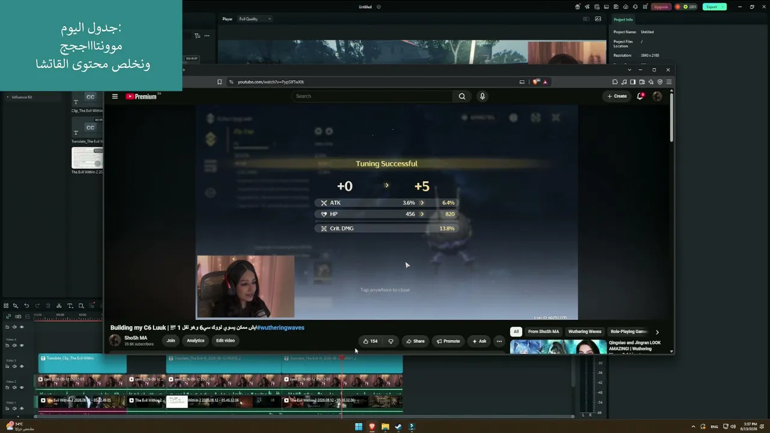Click the Upgrade button in the editor
Image resolution: width=770 pixels, height=433 pixels.
tap(661, 7)
